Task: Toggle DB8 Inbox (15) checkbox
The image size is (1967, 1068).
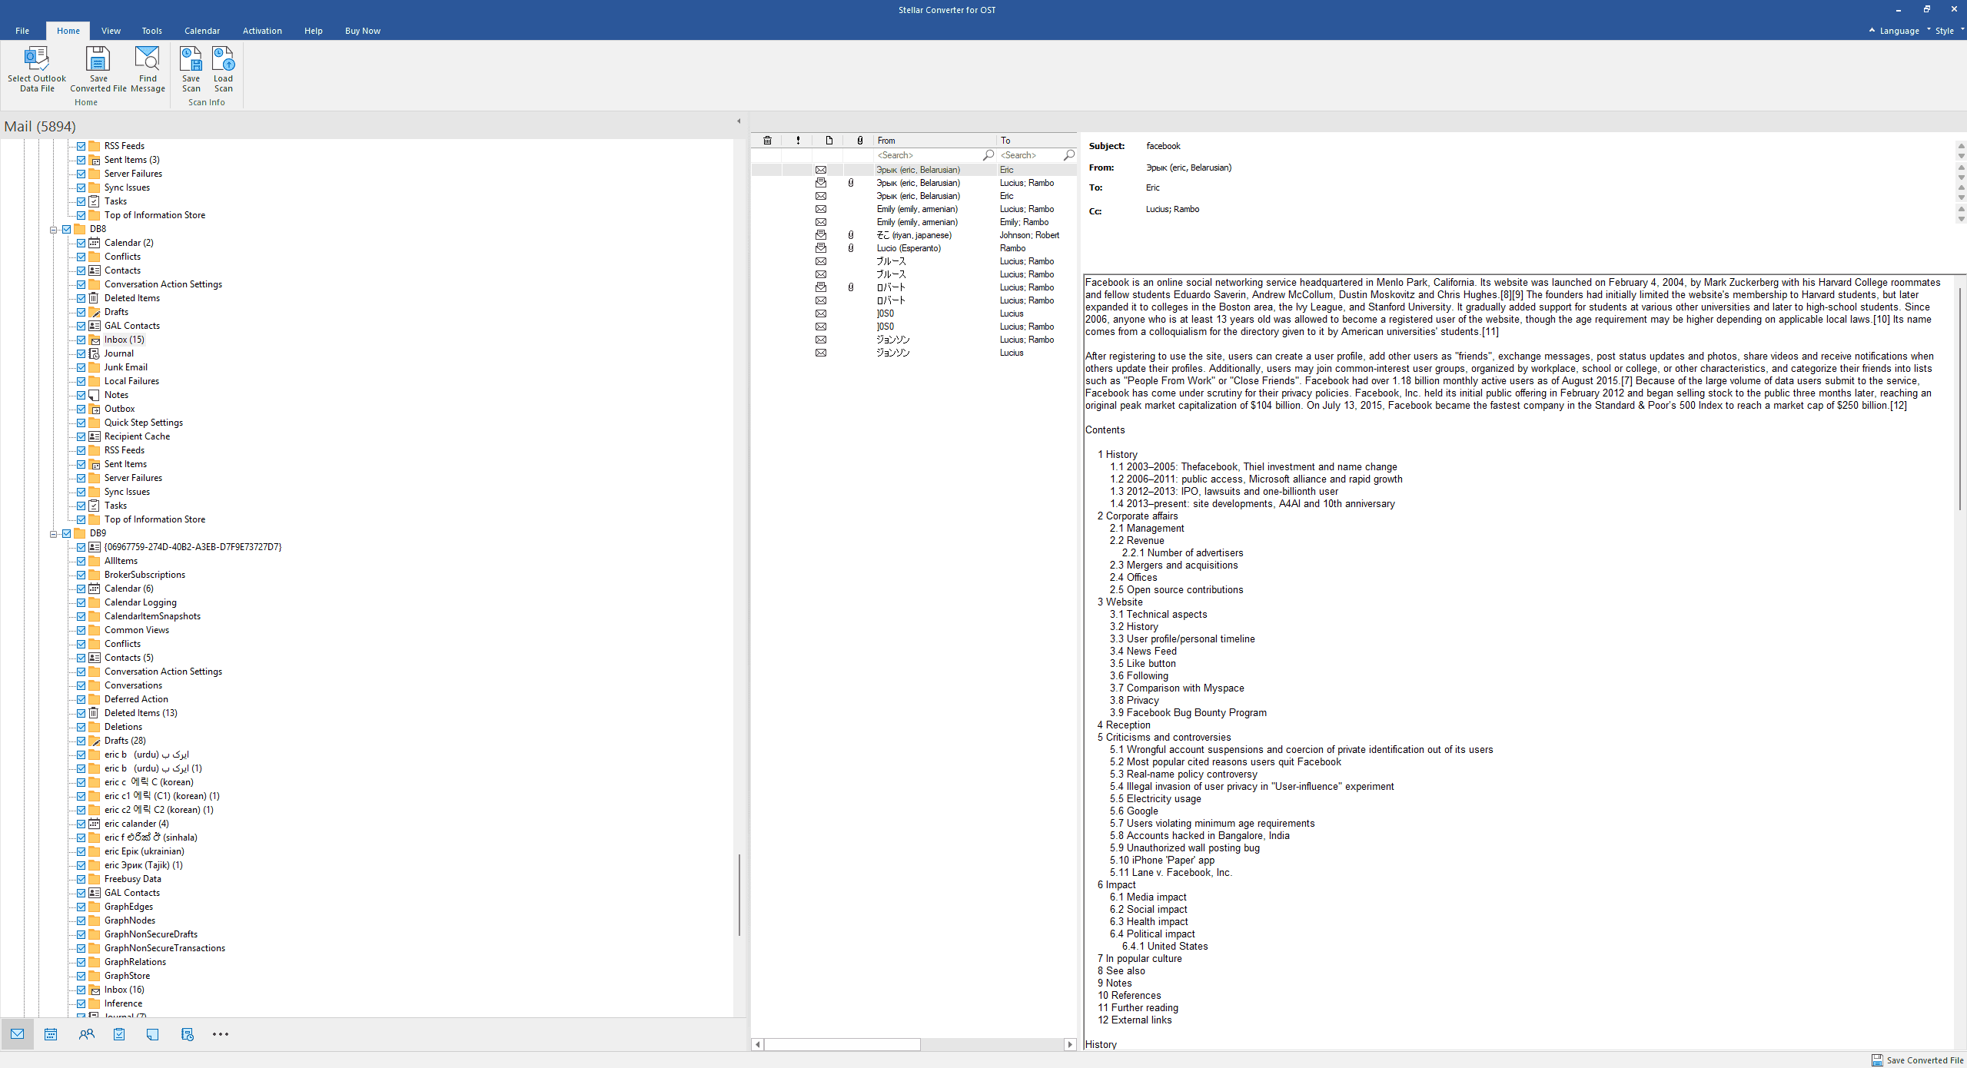Action: 81,340
